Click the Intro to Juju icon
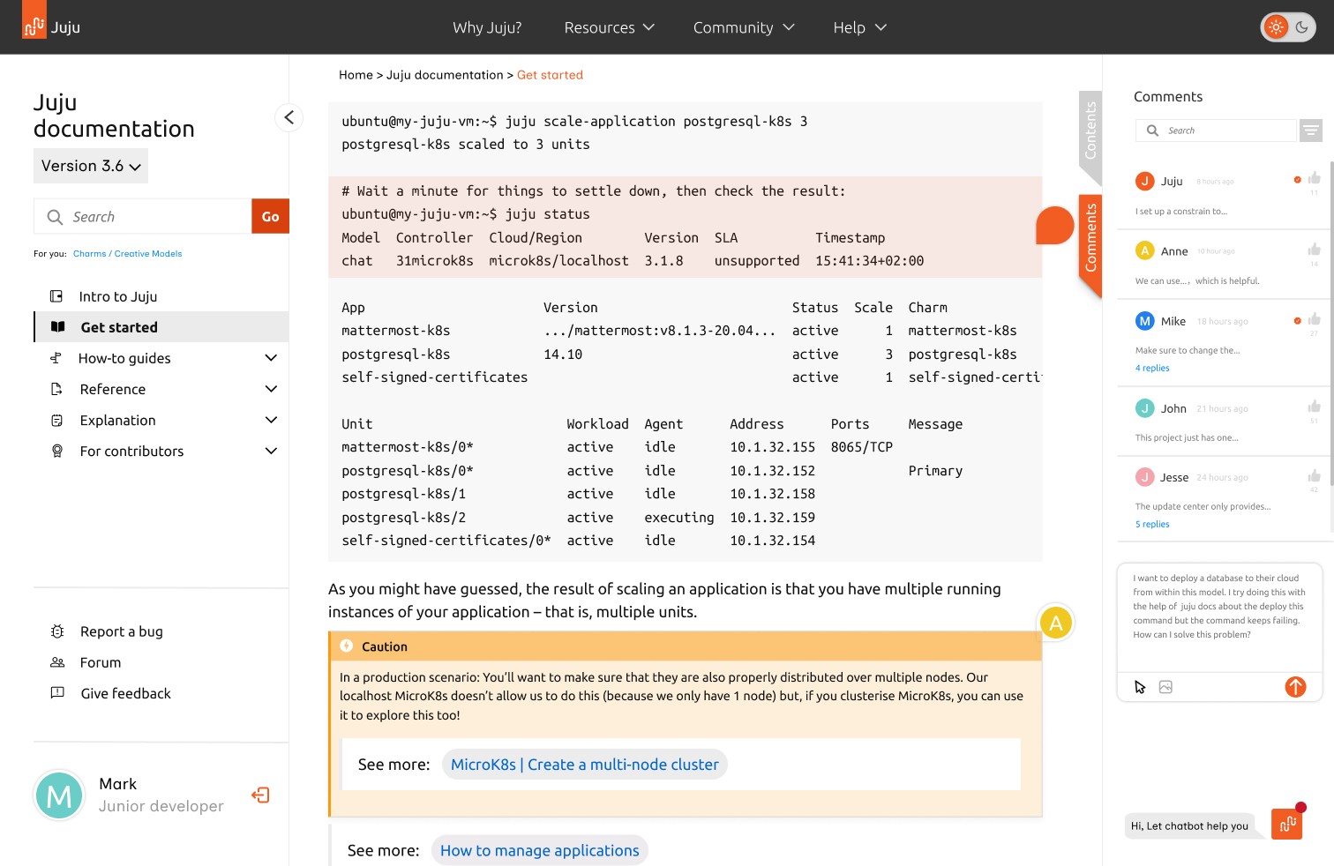 tap(56, 296)
